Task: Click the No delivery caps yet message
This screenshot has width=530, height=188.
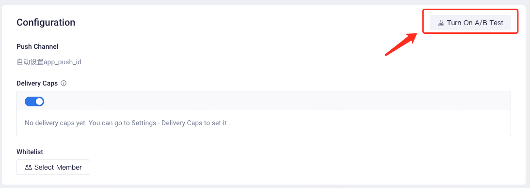Action: [x=128, y=123]
